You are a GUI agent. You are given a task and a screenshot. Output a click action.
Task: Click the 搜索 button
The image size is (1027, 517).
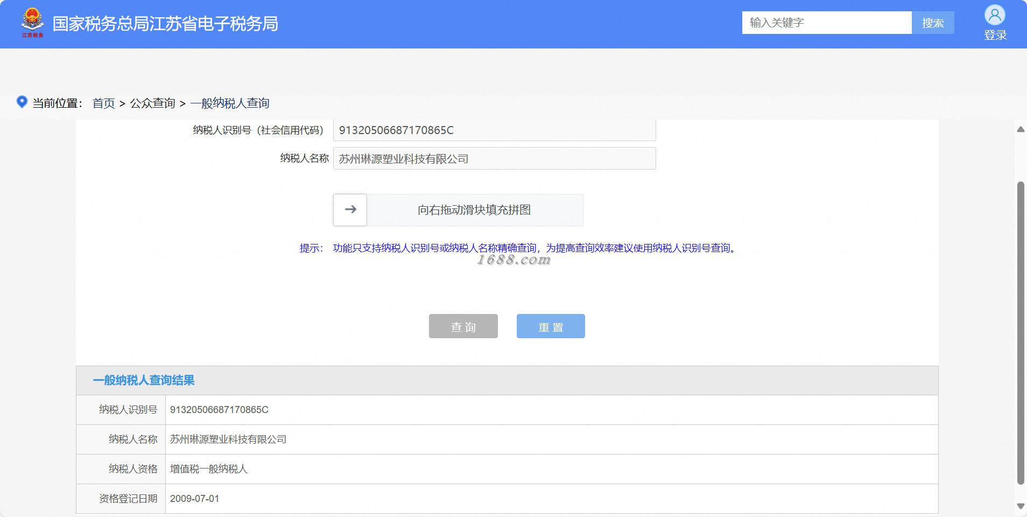pyautogui.click(x=933, y=23)
